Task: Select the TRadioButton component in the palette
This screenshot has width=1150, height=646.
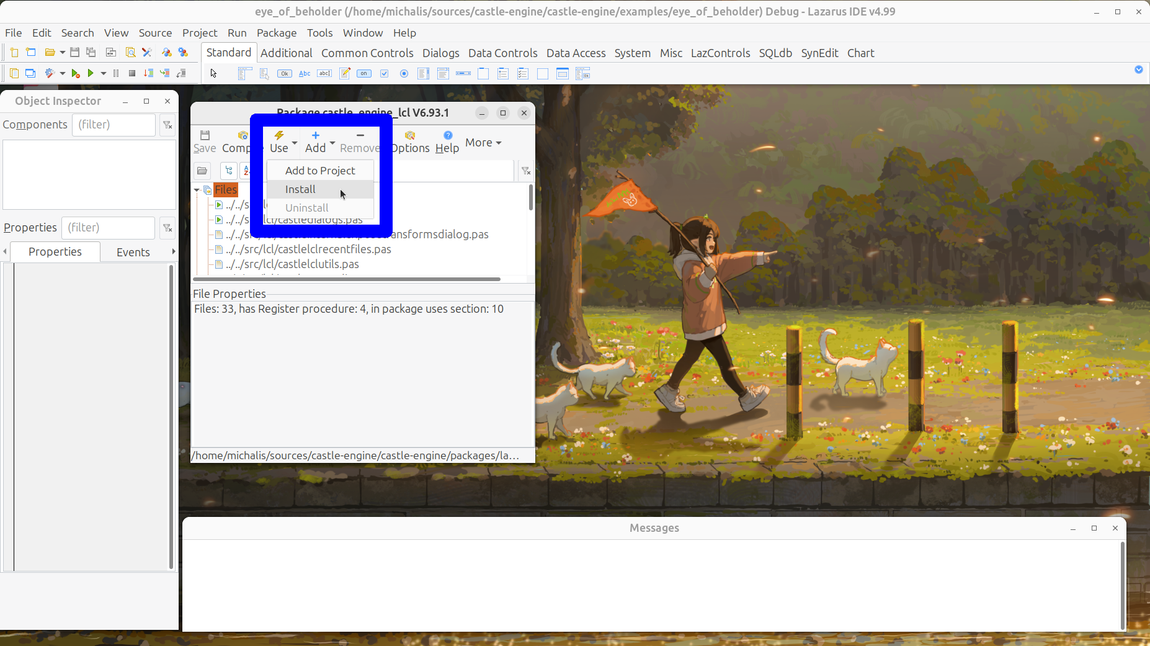Action: 404,74
